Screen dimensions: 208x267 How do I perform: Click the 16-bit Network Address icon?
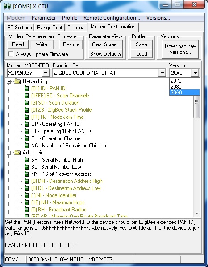click(26, 174)
